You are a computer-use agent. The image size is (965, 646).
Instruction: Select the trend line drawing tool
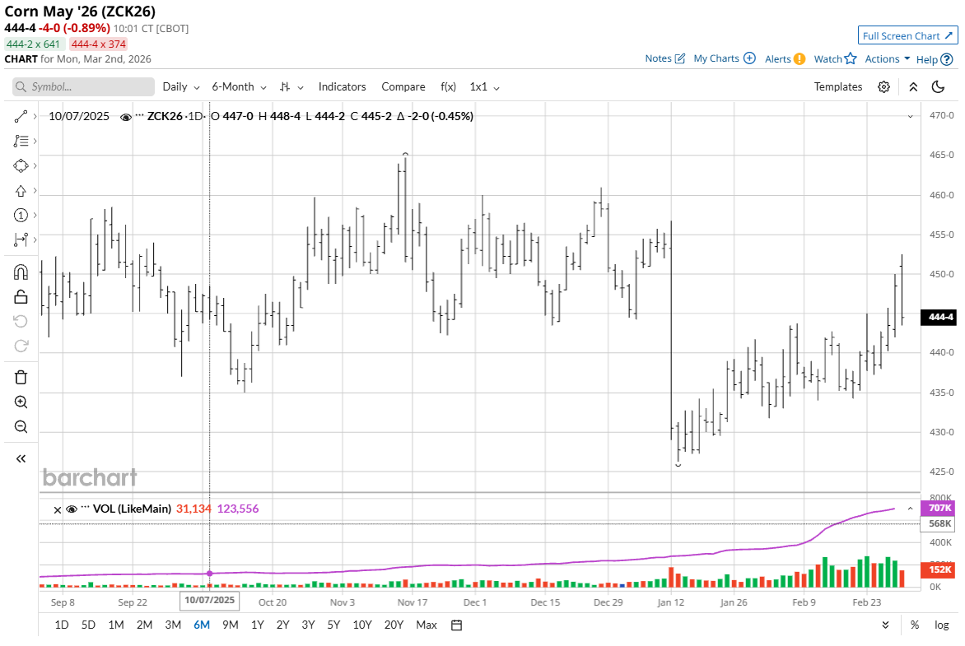coord(21,116)
